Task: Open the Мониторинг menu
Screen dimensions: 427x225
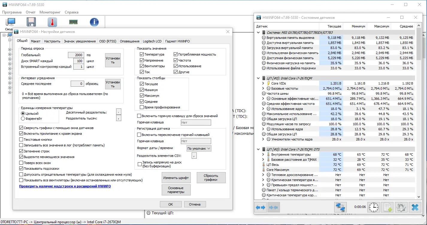Action: (50, 12)
